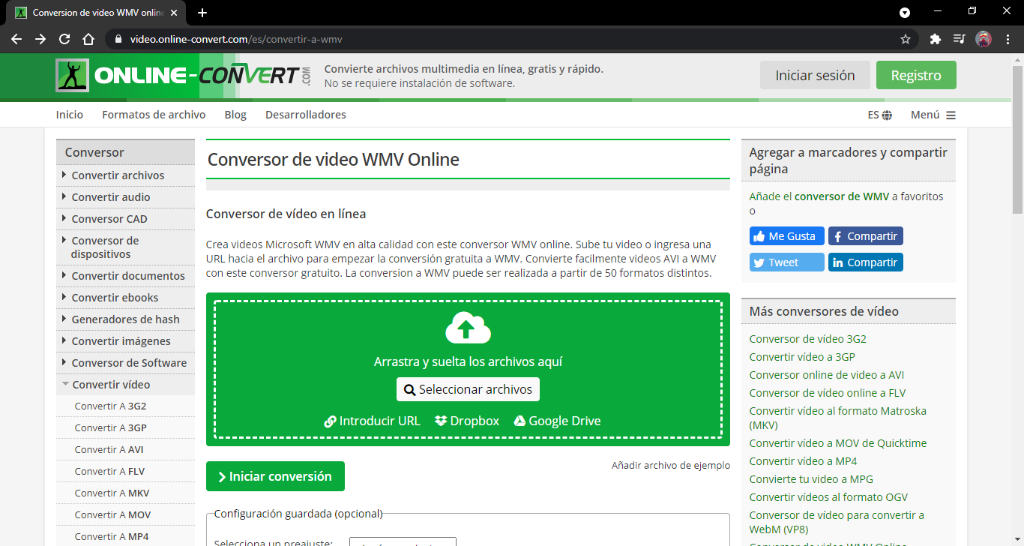Collapse the Convertir vídeo section
Viewport: 1024px width, 546px height.
click(x=125, y=385)
